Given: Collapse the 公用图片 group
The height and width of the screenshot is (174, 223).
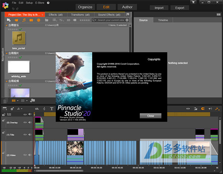Looking at the screenshot, I should coord(7,53).
